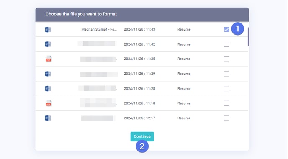Click Word icon of 11:29 file
Image resolution: width=288 pixels, height=159 pixels.
pyautogui.click(x=48, y=74)
